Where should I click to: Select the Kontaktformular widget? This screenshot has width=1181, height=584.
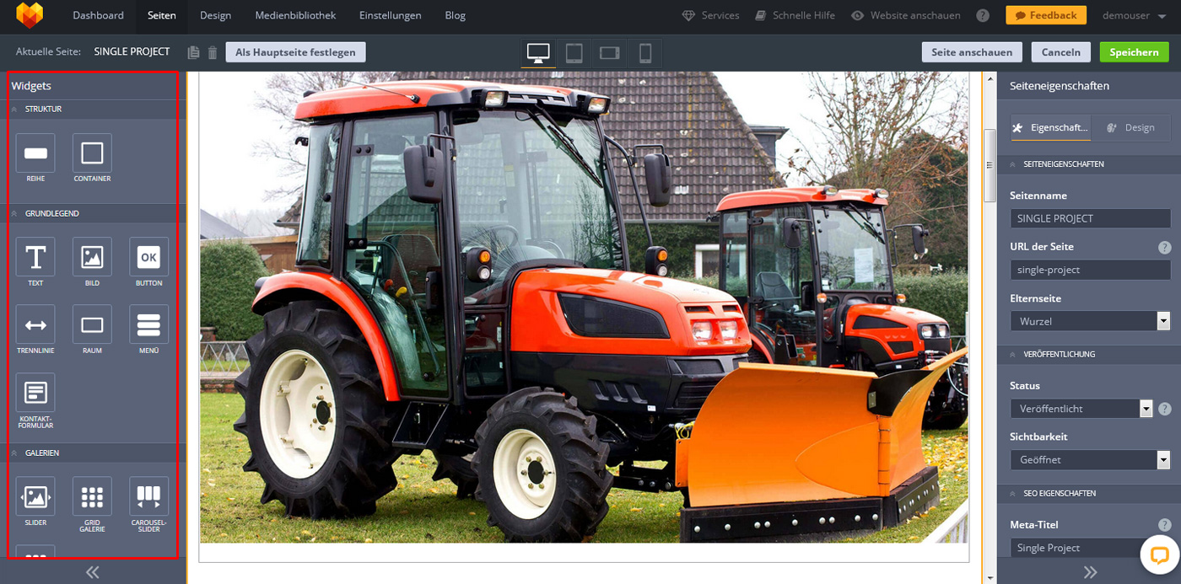pos(35,393)
